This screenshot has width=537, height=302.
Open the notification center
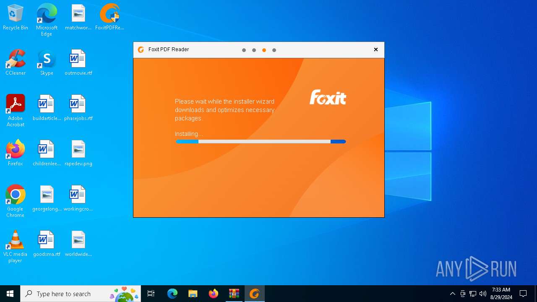coord(523,294)
